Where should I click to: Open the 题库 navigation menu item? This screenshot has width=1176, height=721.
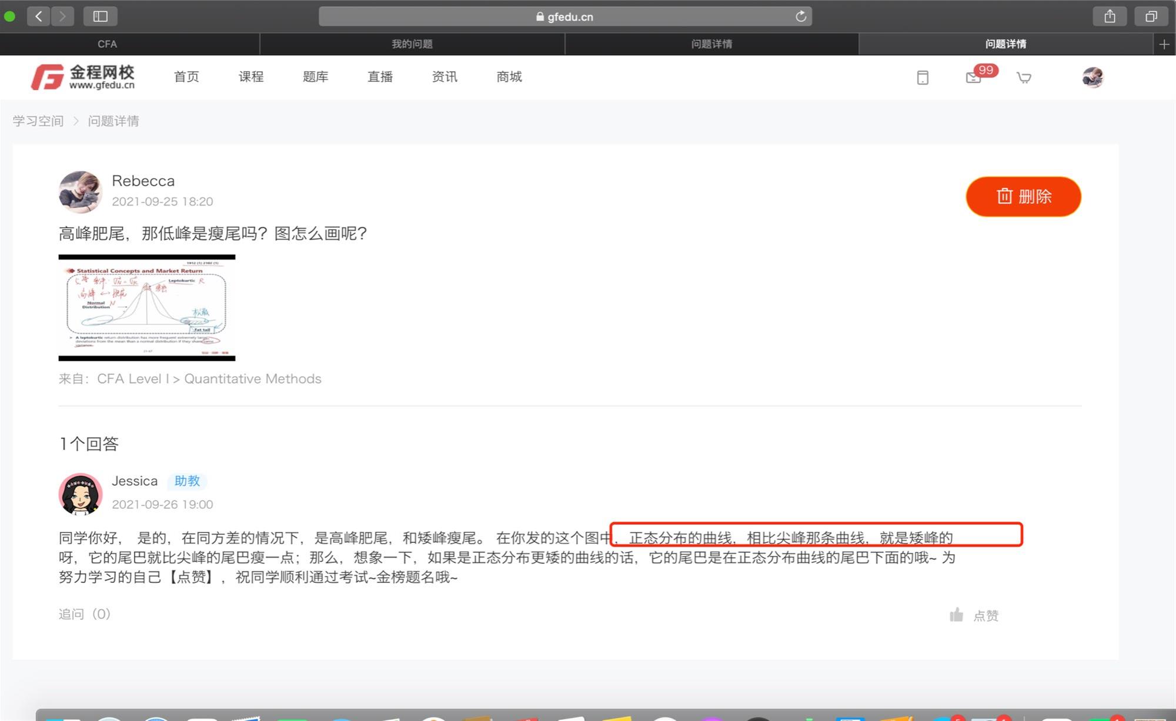click(x=315, y=77)
